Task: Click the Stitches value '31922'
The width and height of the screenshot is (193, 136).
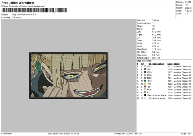Action: pos(188,2)
